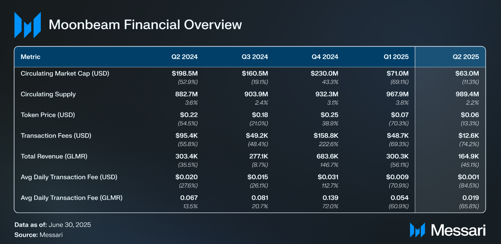Click the '164.9K' total revenue value
Screen dimensions: 501x244
pyautogui.click(x=469, y=156)
